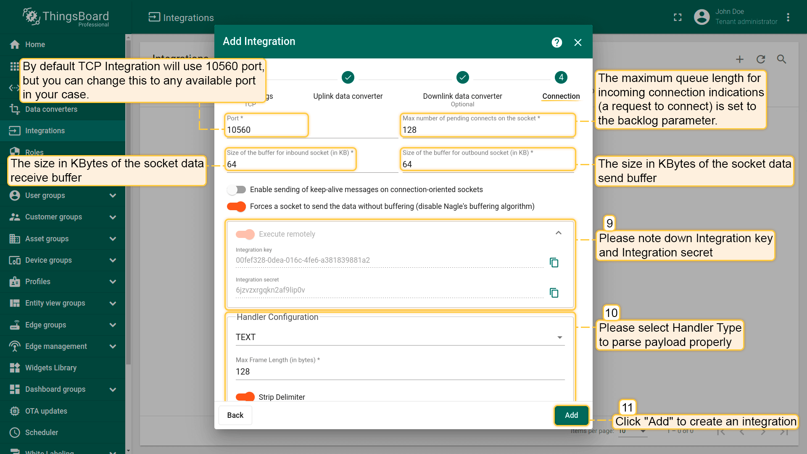Expand User groups in sidebar
807x454 pixels.
click(x=113, y=195)
